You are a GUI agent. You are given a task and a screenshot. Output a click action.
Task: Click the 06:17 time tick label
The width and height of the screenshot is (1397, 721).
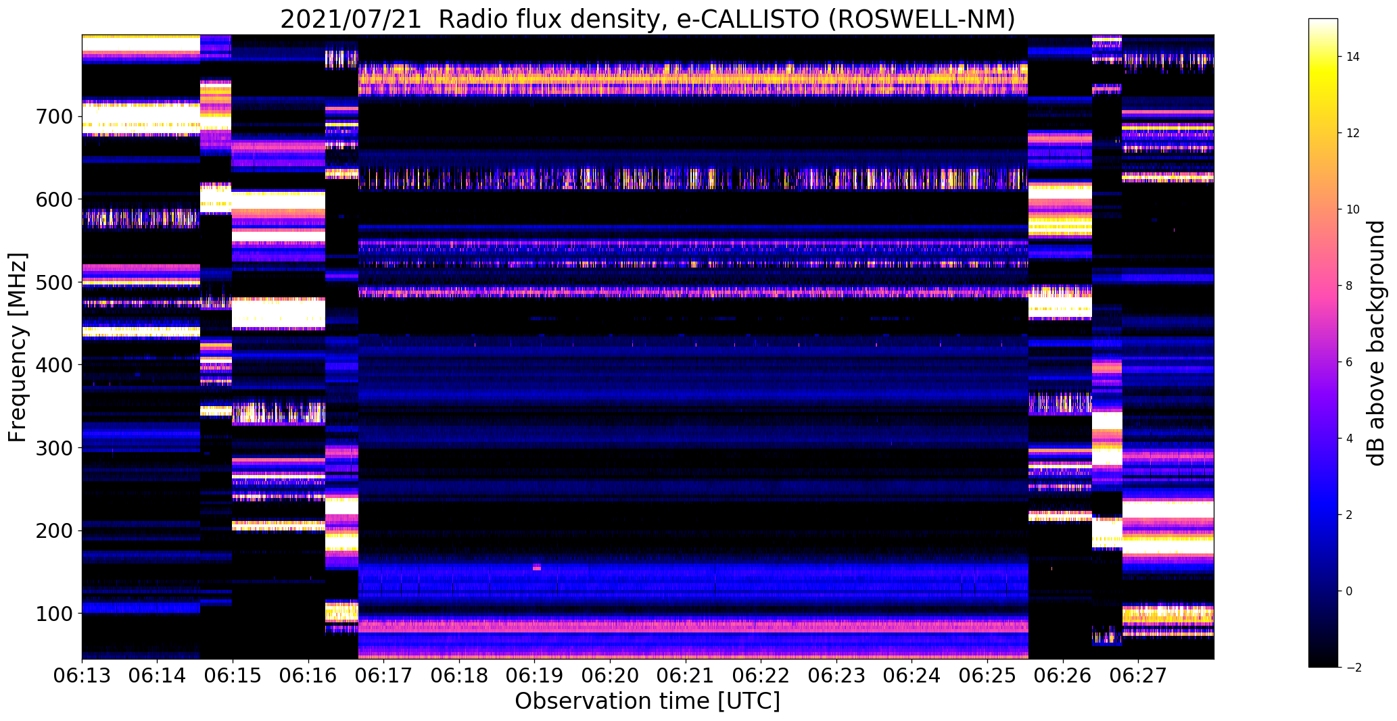384,674
